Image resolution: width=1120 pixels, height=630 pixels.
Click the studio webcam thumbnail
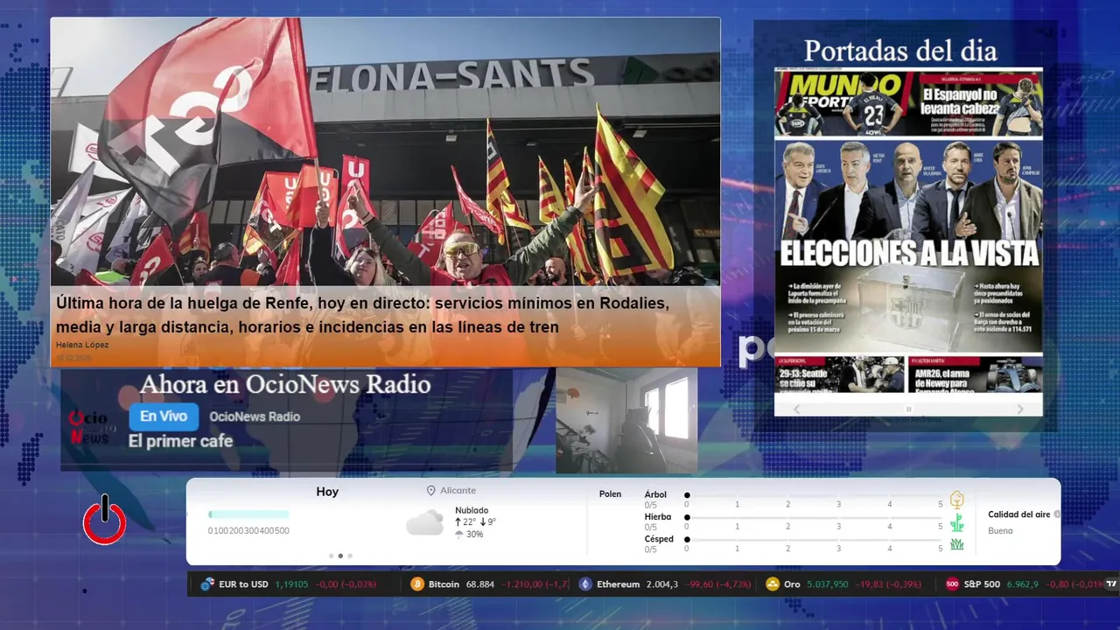coord(626,421)
